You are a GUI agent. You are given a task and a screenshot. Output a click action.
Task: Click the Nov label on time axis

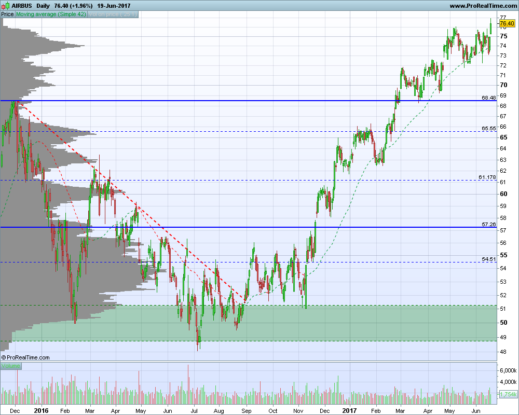298,411
